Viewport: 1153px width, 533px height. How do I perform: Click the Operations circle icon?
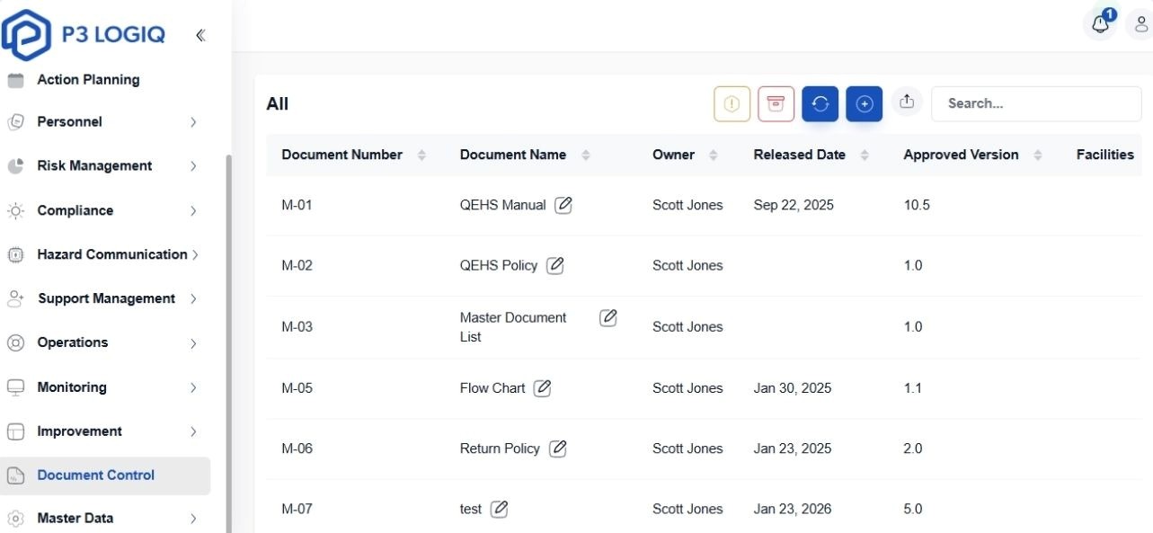(x=15, y=342)
